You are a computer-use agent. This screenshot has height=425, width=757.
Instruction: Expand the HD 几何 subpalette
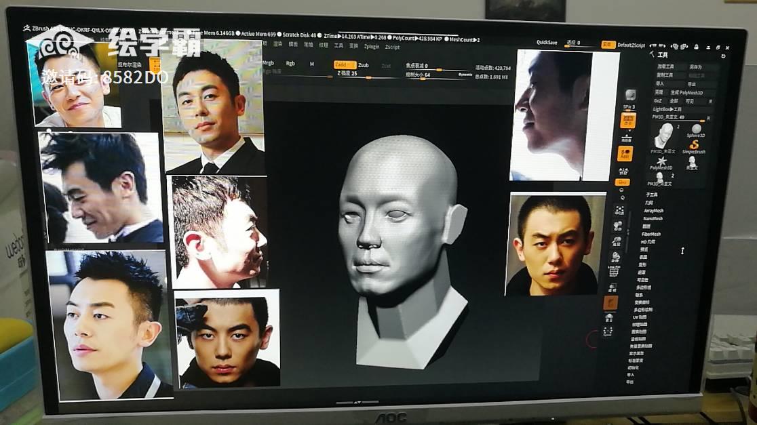[648, 242]
